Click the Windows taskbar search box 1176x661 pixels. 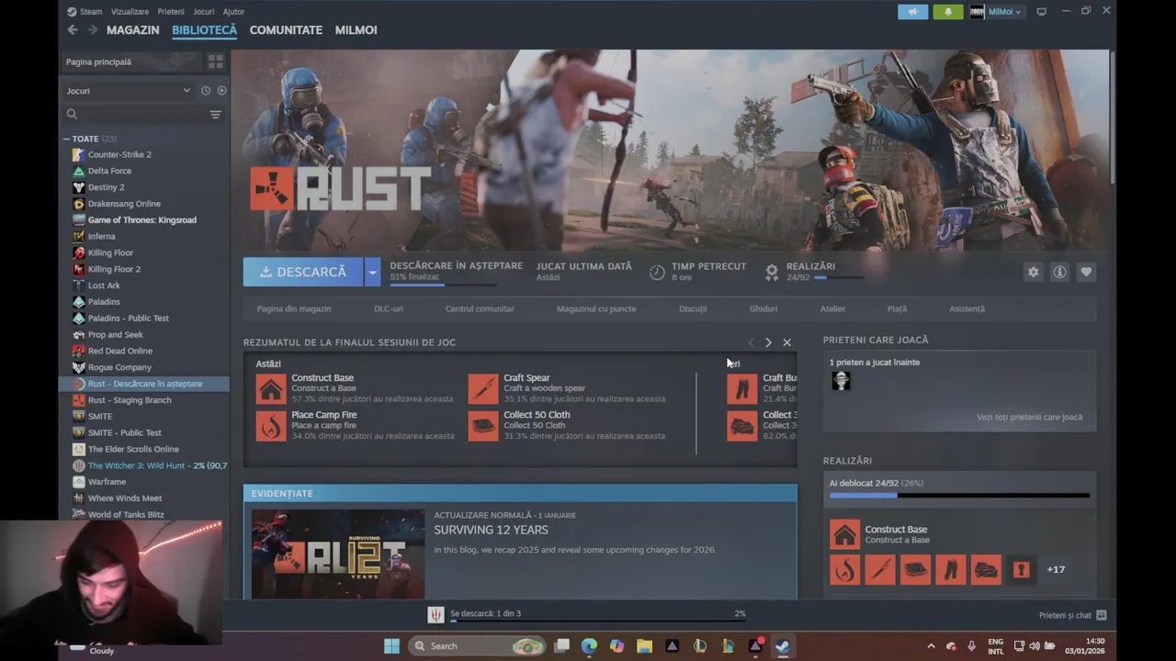point(476,645)
